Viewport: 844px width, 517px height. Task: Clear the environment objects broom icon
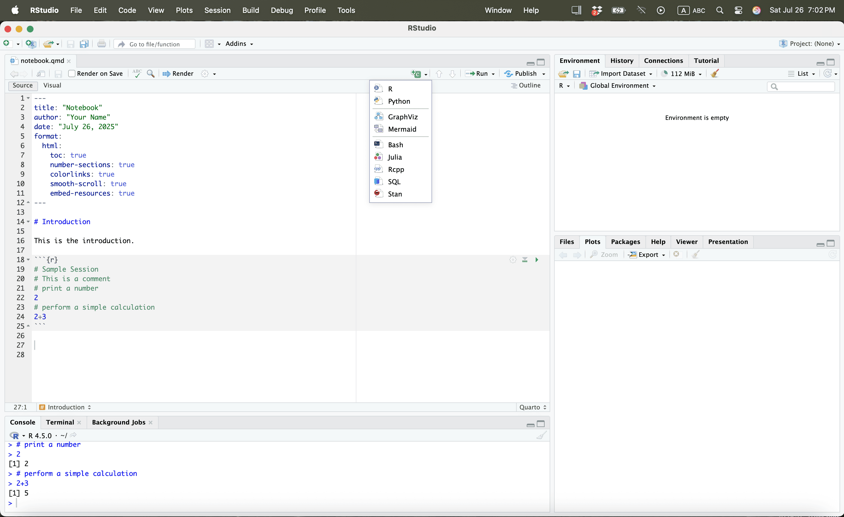tap(715, 73)
